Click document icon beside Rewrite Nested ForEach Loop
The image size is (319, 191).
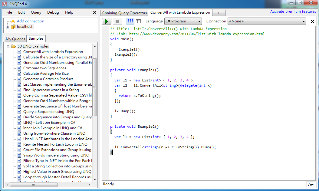[19, 145]
